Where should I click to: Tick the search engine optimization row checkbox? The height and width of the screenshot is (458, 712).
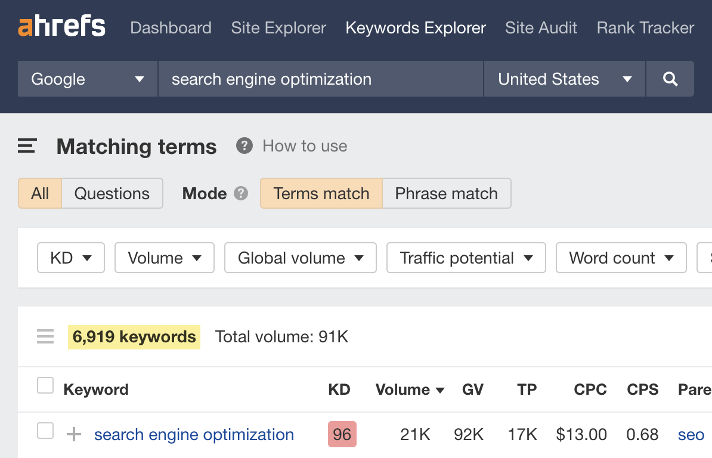click(x=45, y=431)
